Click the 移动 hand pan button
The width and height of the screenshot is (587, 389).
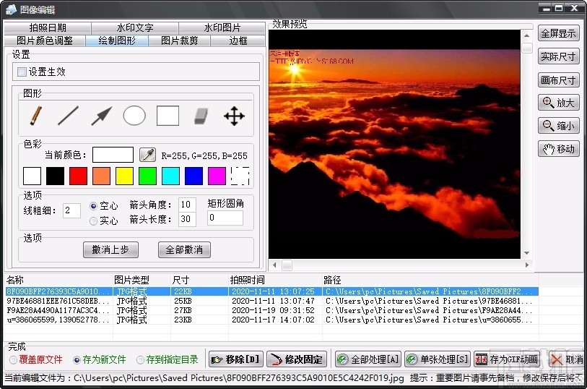[559, 149]
